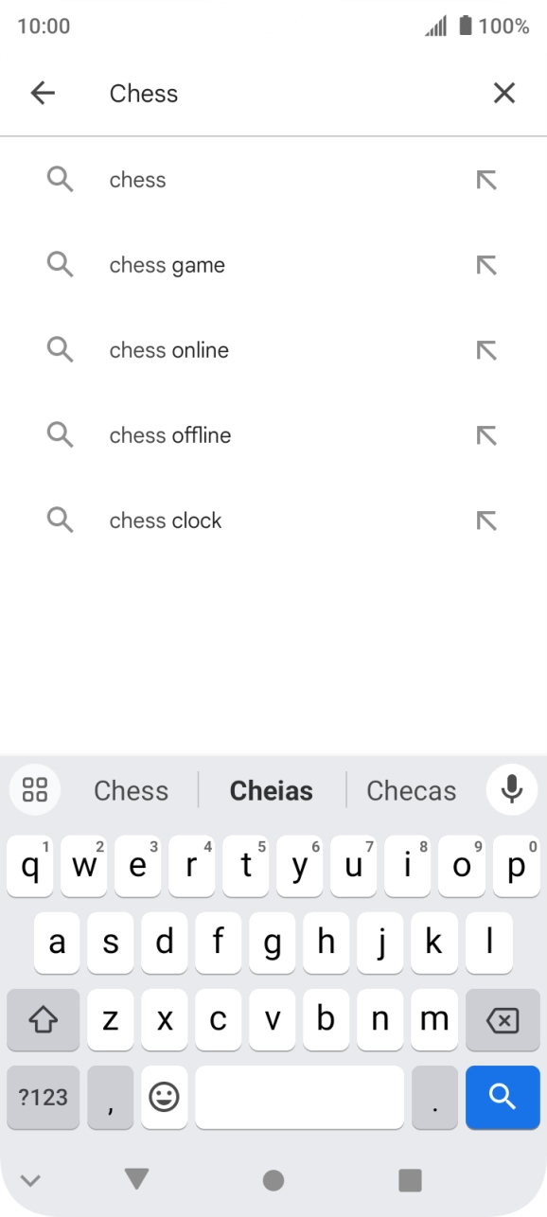This screenshot has height=1217, width=547.
Task: Hide the keyboard with the down triangle
Action: [x=136, y=1180]
